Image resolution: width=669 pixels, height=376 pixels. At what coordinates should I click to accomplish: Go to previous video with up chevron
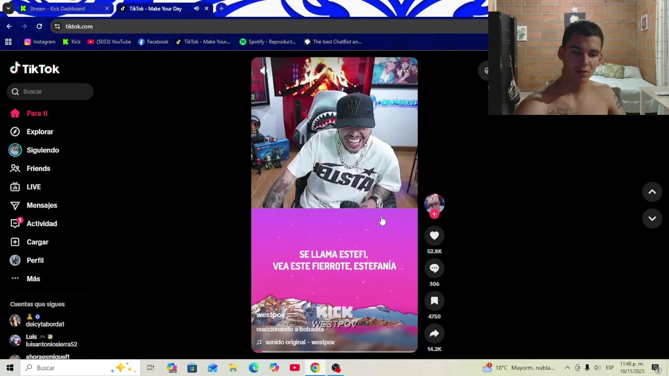(x=652, y=192)
